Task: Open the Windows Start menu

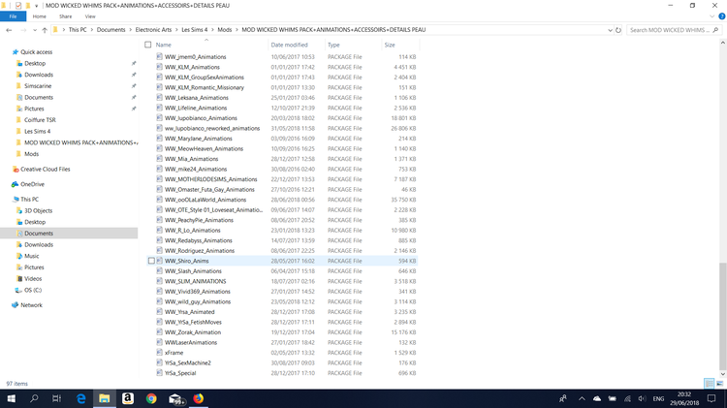Action: pyautogui.click(x=11, y=398)
